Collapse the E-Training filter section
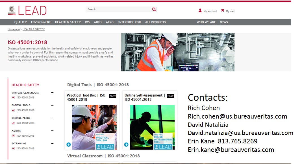The image size is (300, 164). point(52,143)
